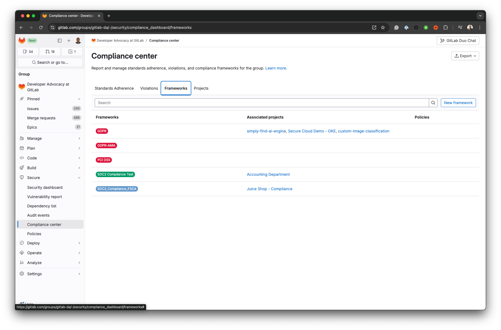Switch to the Projects tab
Screen dimensions: 501x330
(201, 88)
